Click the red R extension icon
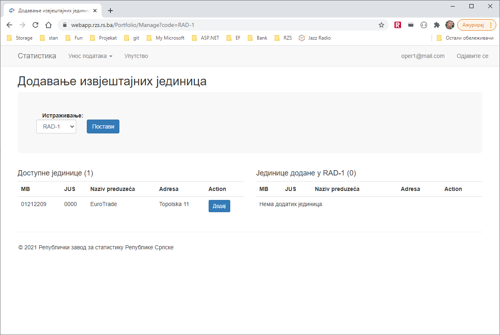 tap(398, 25)
